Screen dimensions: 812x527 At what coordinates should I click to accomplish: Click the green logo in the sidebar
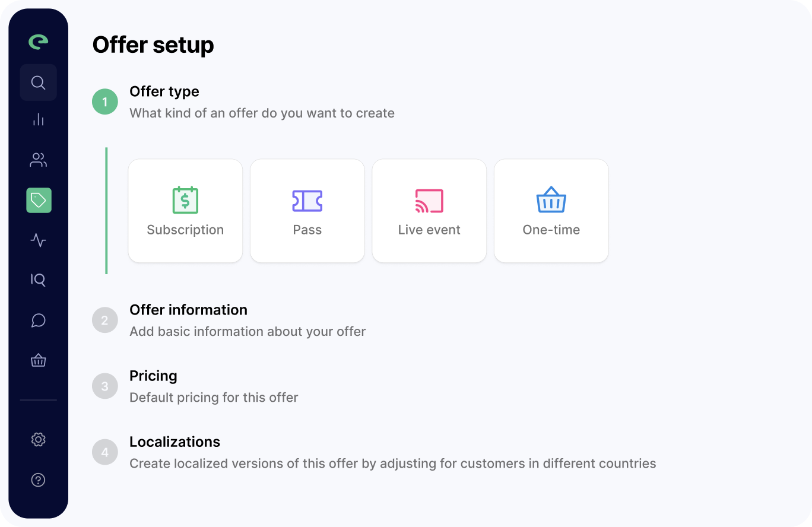39,42
